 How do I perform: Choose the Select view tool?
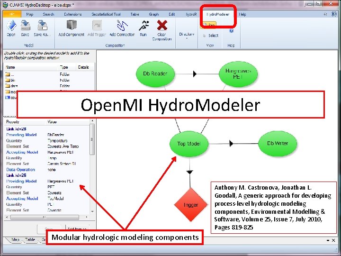(x=210, y=36)
